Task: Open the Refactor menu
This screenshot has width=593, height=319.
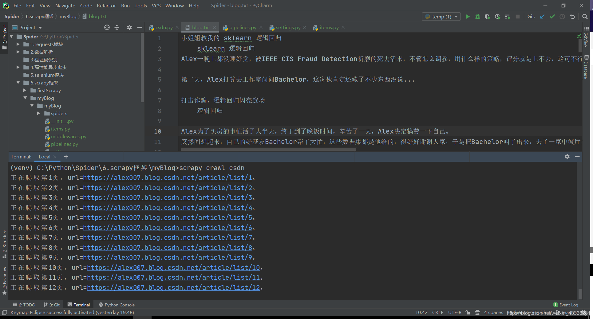Action: pos(106,6)
